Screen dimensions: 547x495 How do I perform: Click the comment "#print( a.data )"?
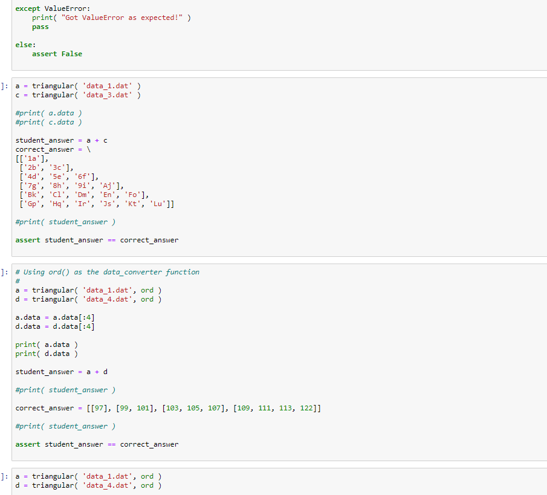point(48,113)
